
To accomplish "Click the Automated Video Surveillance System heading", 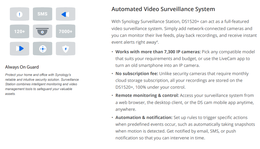I will 163,9.
